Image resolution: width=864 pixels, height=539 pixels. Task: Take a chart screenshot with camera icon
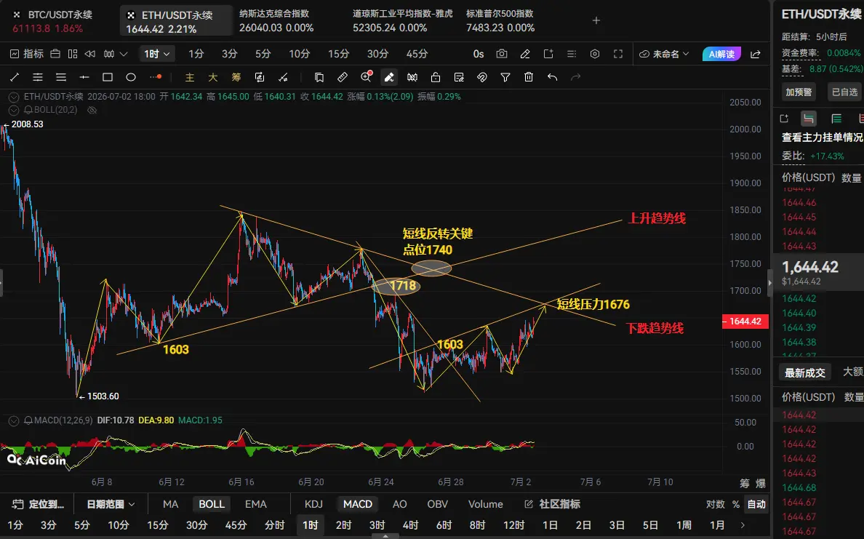501,54
